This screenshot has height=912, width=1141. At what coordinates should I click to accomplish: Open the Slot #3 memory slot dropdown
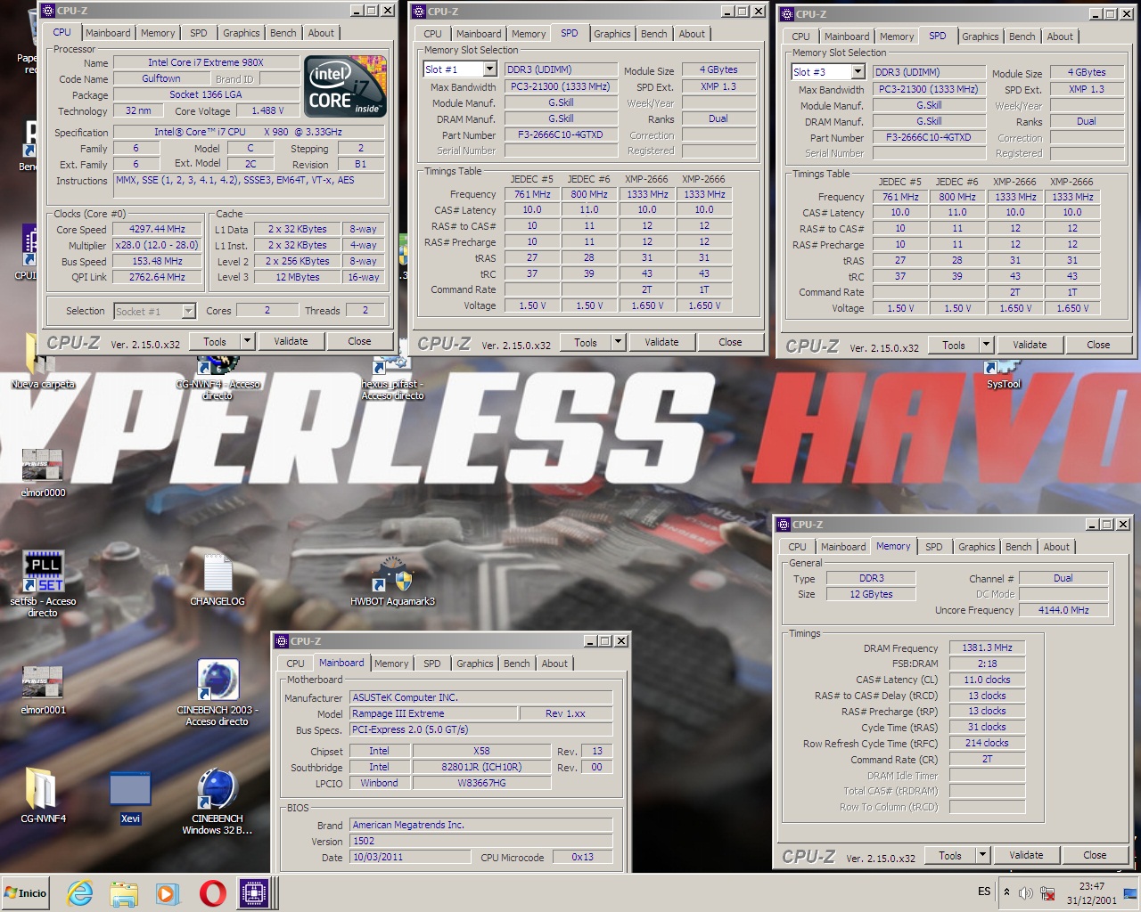858,72
